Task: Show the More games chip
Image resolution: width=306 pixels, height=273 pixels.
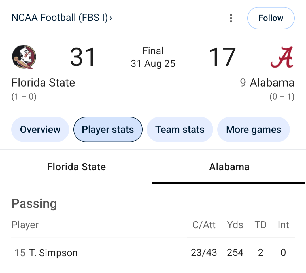Action: click(253, 130)
